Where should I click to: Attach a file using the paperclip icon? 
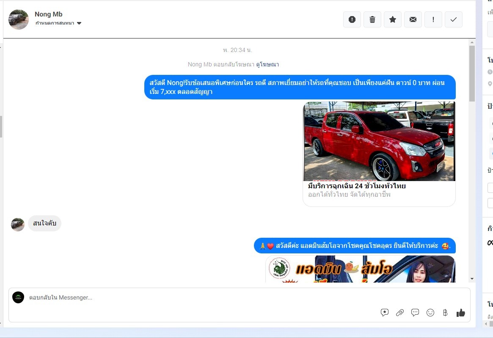click(x=400, y=313)
